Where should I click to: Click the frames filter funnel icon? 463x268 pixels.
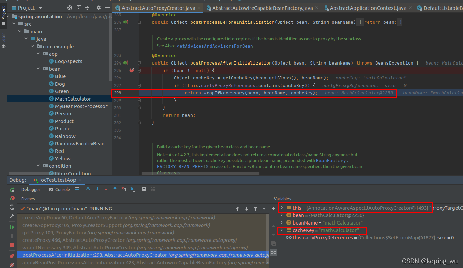coord(255,209)
